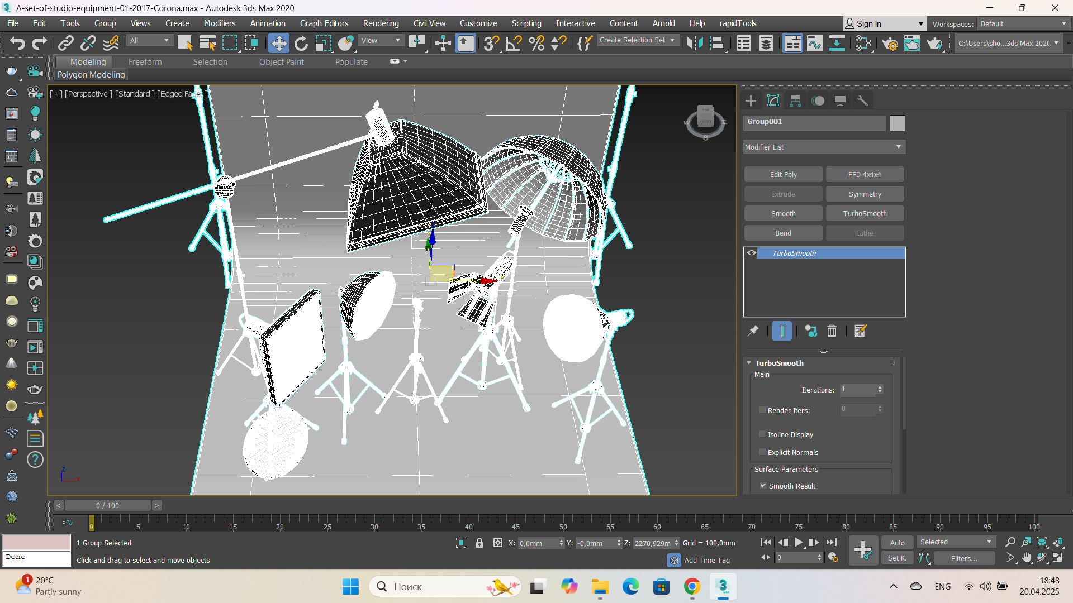Click the Bend modifier button
Image resolution: width=1073 pixels, height=603 pixels.
[783, 233]
